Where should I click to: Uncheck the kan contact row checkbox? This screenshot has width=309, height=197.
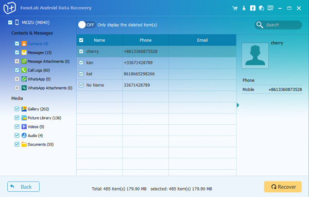tap(81, 62)
